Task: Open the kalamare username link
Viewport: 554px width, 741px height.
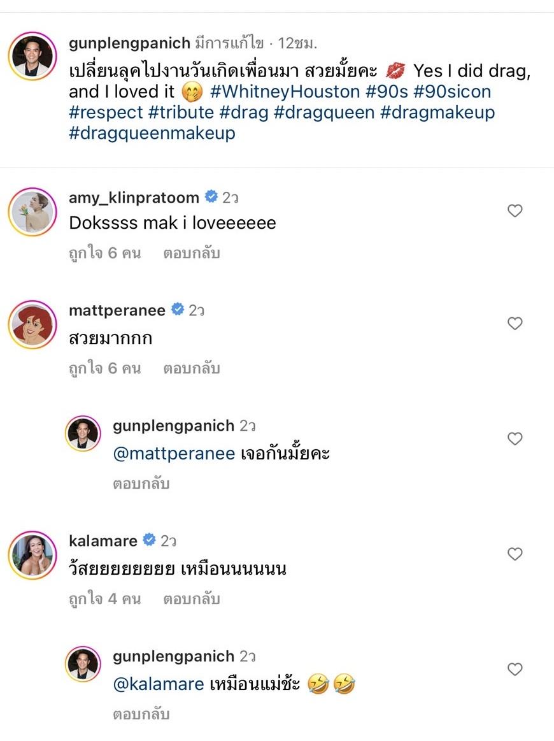Action: pos(103,541)
